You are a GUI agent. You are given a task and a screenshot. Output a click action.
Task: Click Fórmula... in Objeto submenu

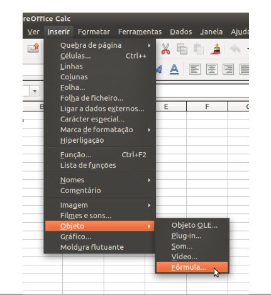click(x=192, y=267)
